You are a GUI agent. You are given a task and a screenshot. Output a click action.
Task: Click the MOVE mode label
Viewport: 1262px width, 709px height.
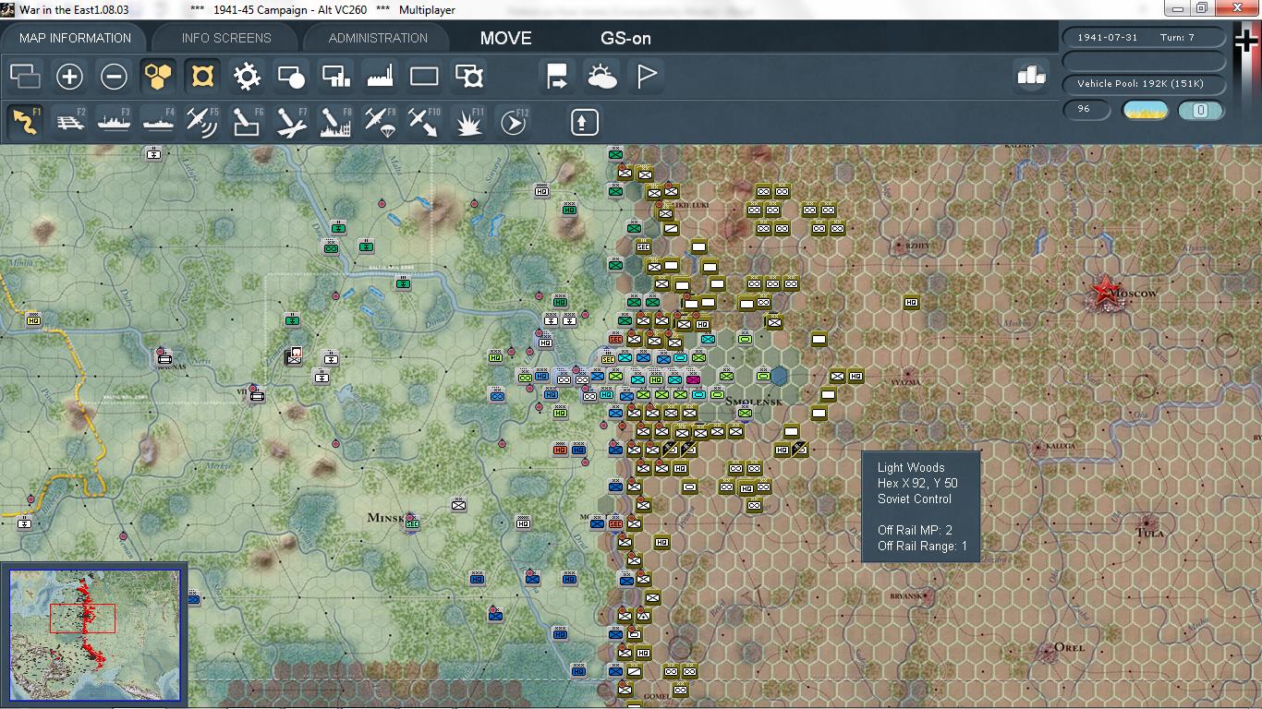pos(505,38)
